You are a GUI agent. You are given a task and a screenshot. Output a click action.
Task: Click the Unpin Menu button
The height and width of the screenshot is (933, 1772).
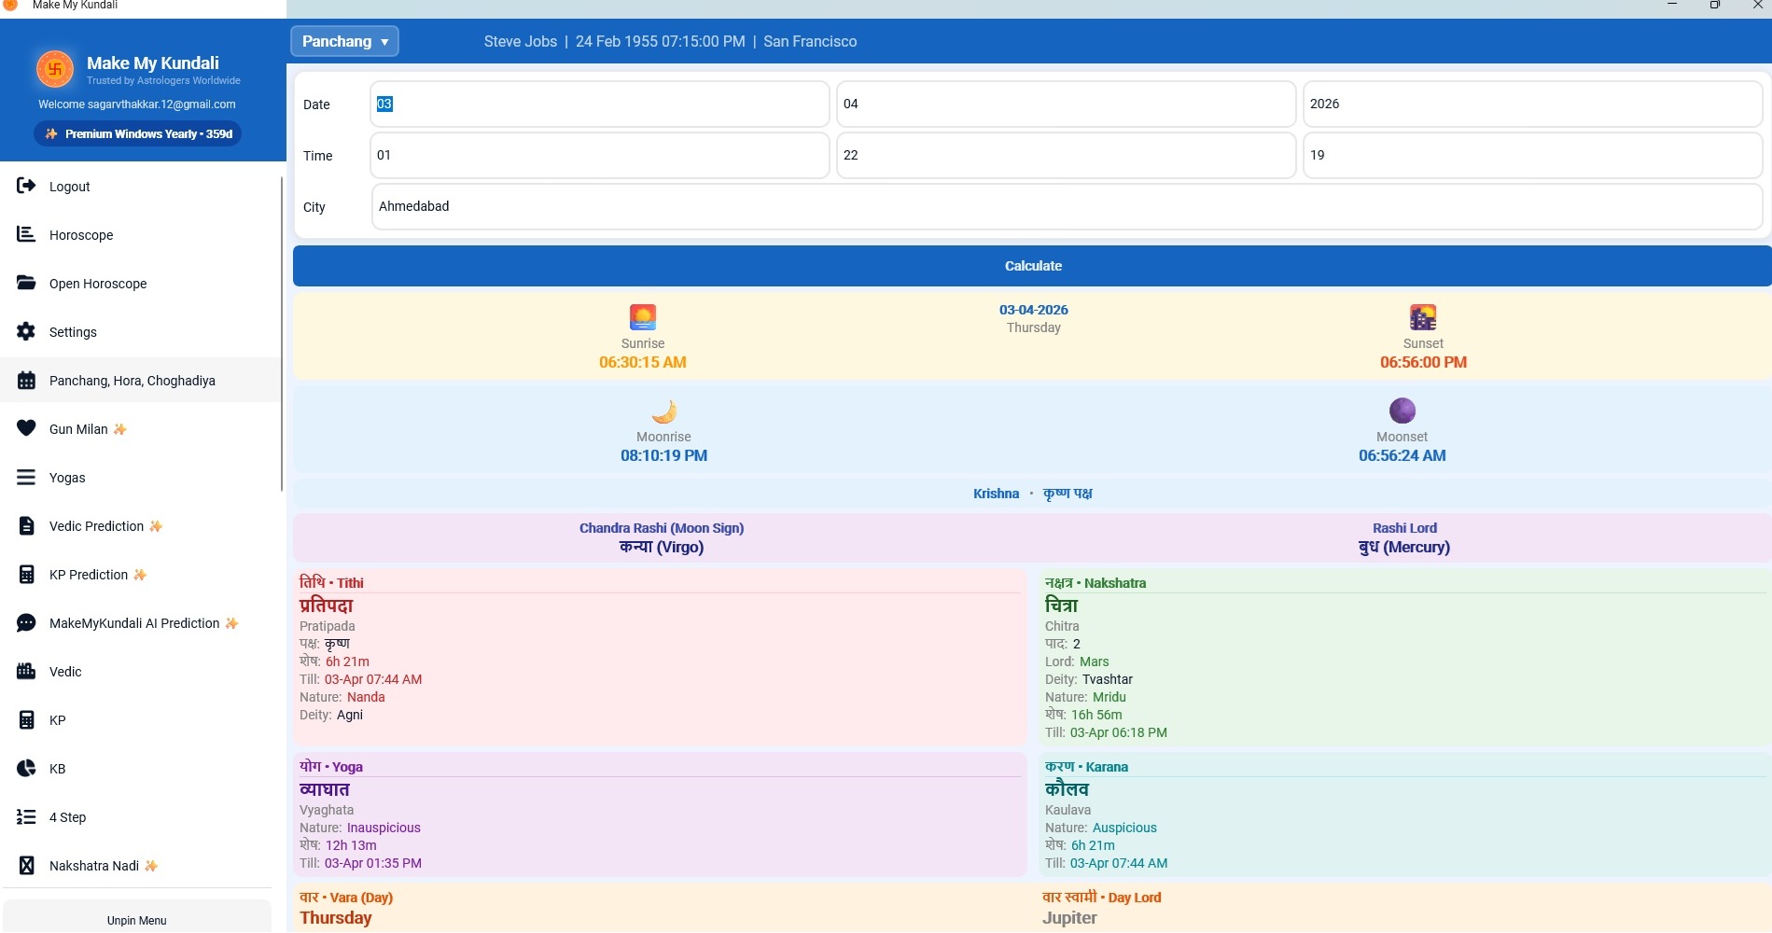137,919
